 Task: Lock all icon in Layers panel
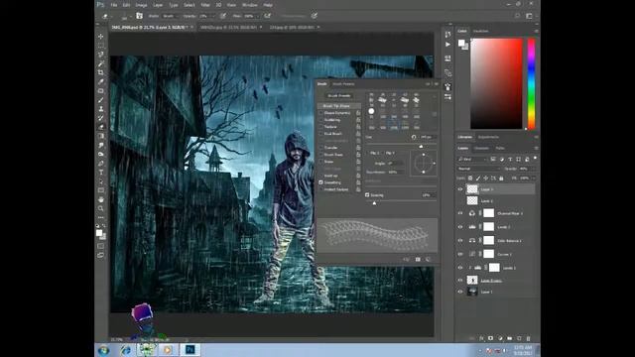coord(501,178)
